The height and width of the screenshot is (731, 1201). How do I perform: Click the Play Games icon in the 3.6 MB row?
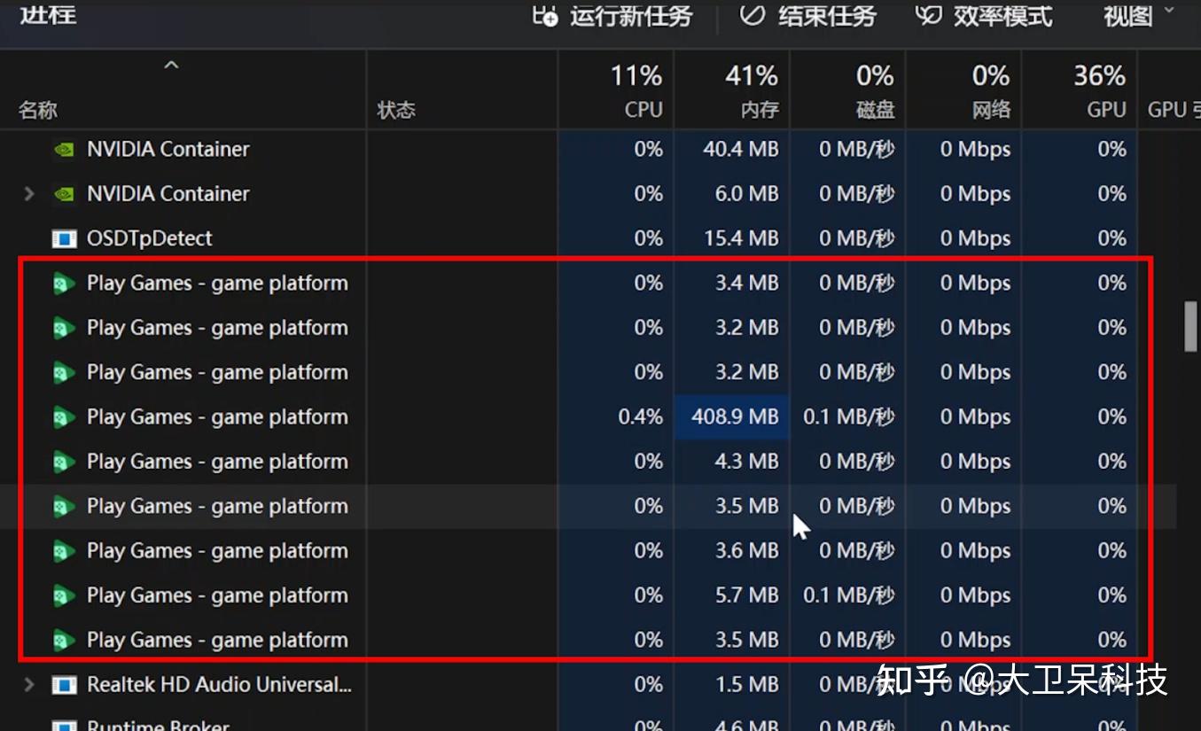coord(64,551)
